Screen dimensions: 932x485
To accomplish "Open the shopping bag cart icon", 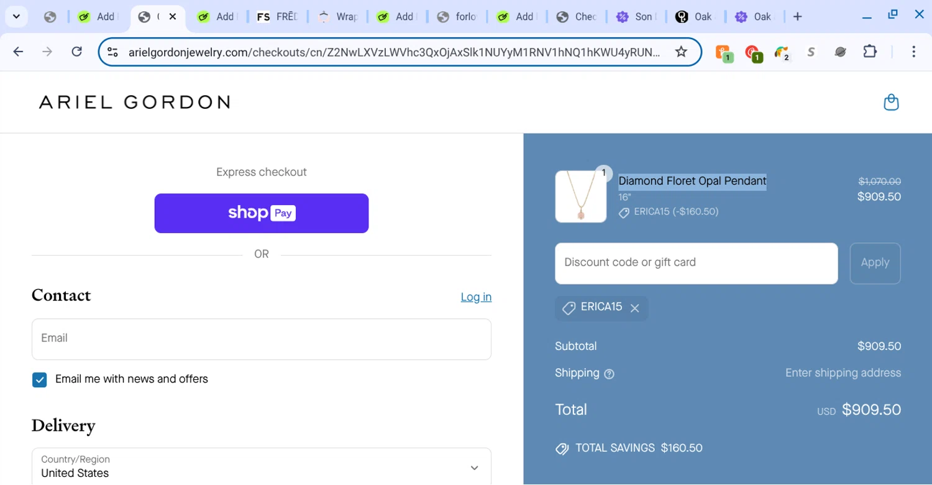I will 891,102.
